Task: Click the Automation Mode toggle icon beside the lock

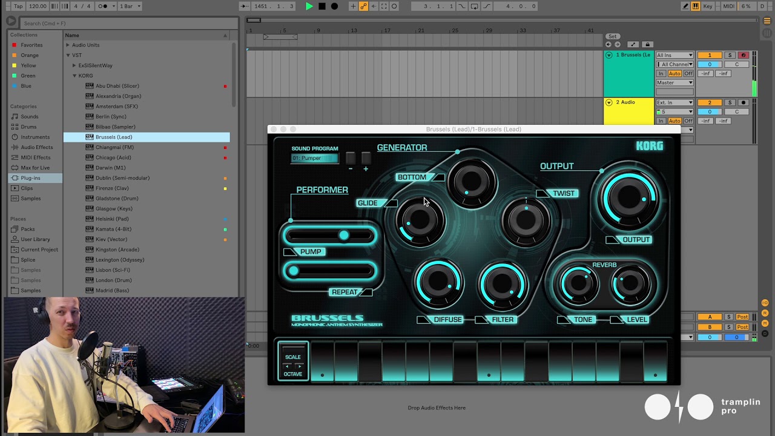Action: pyautogui.click(x=633, y=44)
